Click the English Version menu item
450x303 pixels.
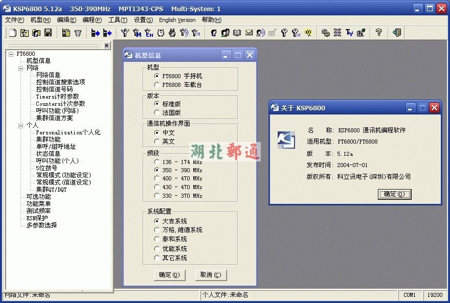[177, 20]
